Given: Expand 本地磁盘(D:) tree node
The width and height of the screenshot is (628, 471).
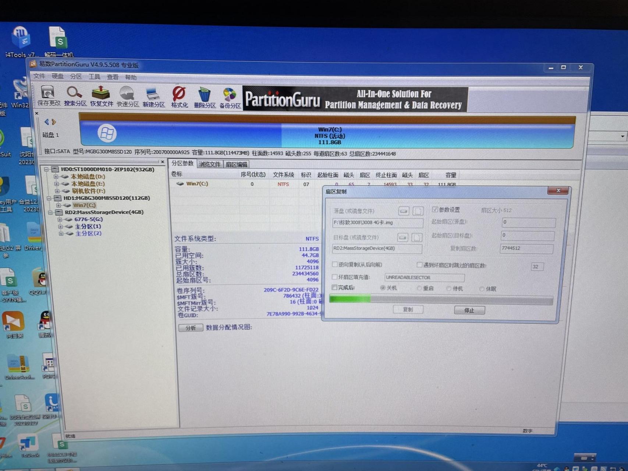Looking at the screenshot, I should tap(56, 177).
